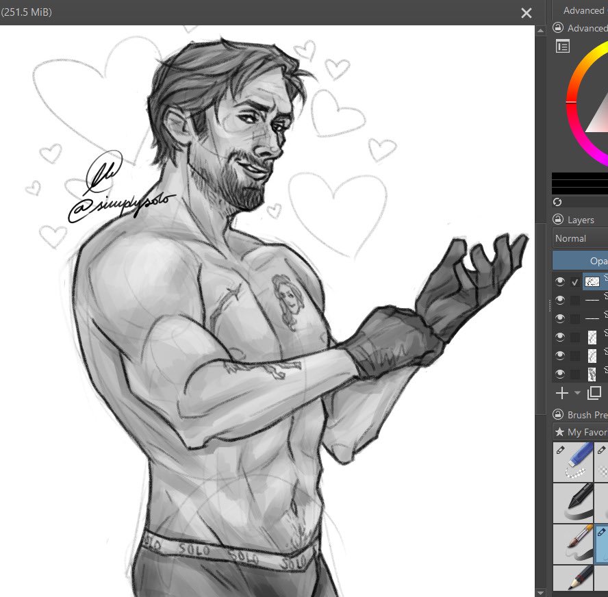Select the black ink pen brush preset
Image resolution: width=608 pixels, height=597 pixels.
pyautogui.click(x=573, y=503)
